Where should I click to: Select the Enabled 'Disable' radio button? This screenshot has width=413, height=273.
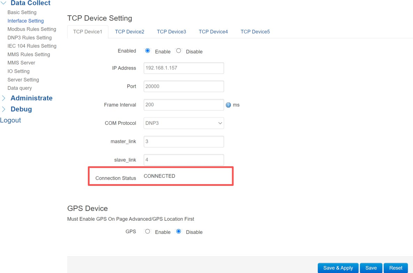click(178, 51)
